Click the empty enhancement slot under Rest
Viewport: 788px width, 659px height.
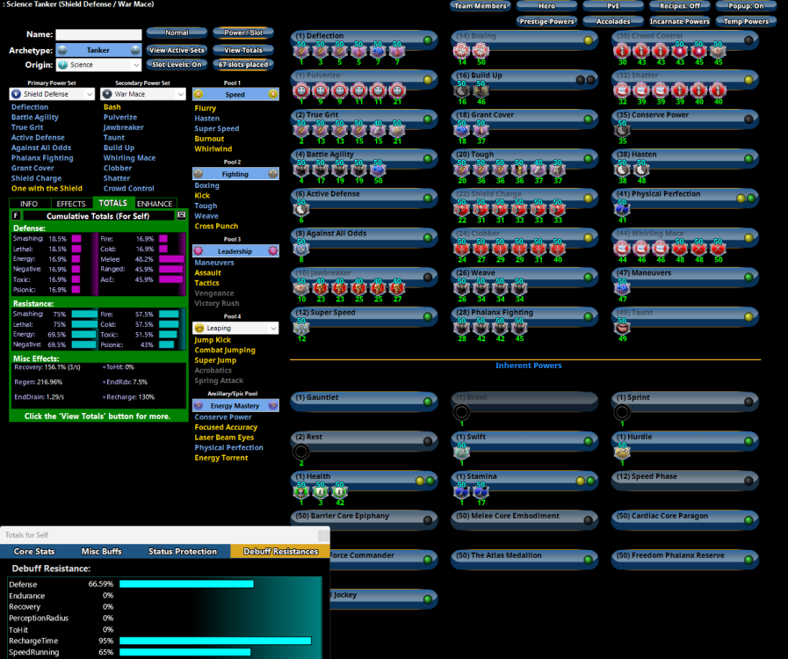301,452
